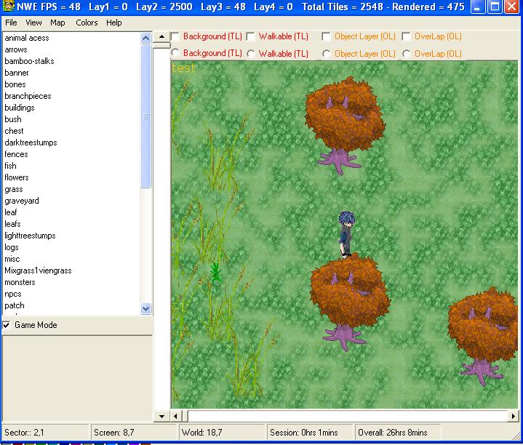Viewport: 523px width, 445px height.
Task: Enable the Background (TL) checkbox
Action: (x=175, y=36)
